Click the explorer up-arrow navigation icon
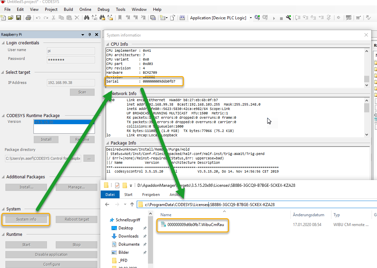Image resolution: width=377 pixels, height=268 pixels. click(x=132, y=204)
